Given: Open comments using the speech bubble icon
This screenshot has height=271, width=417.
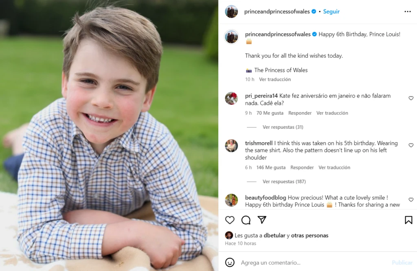Looking at the screenshot, I should click(x=246, y=220).
